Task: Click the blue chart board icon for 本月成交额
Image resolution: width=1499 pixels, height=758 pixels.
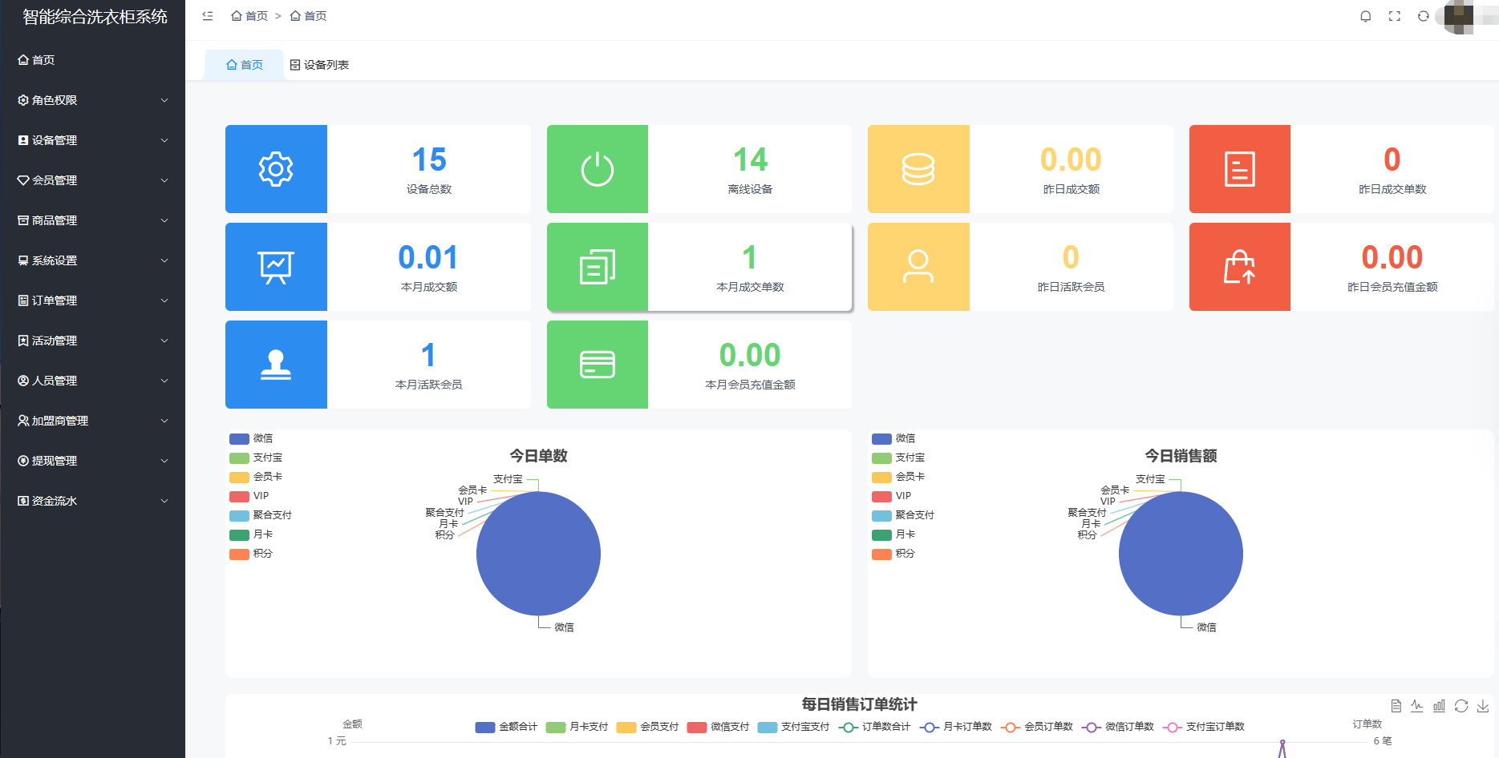Action: click(276, 267)
